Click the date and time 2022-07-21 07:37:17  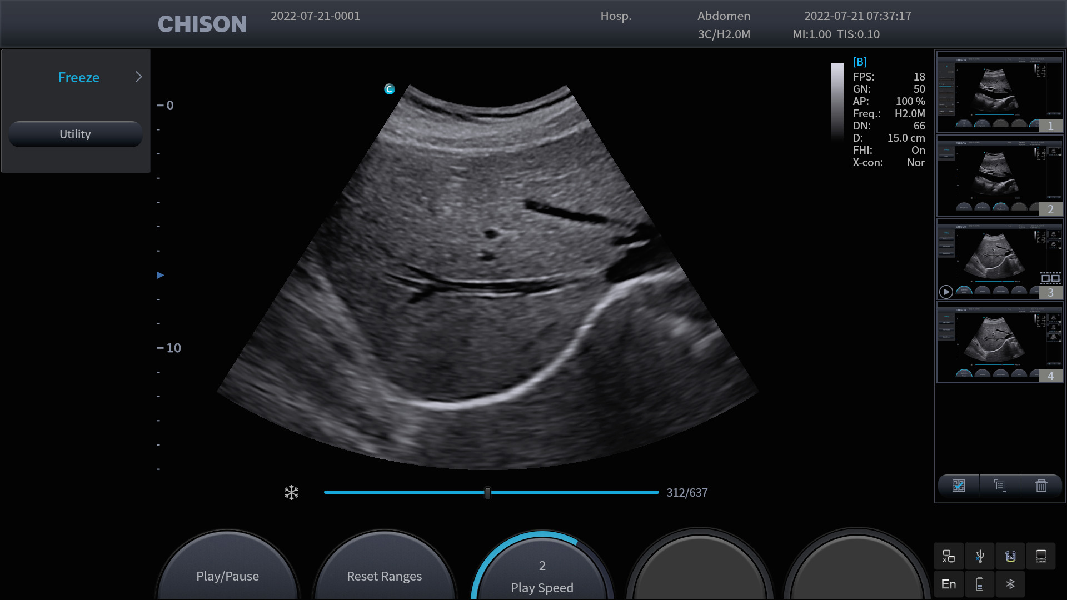pyautogui.click(x=857, y=16)
